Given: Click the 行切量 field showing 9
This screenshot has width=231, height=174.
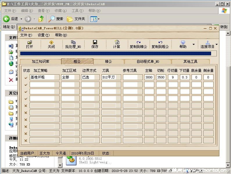Looking at the screenshot, I should pos(173,77).
